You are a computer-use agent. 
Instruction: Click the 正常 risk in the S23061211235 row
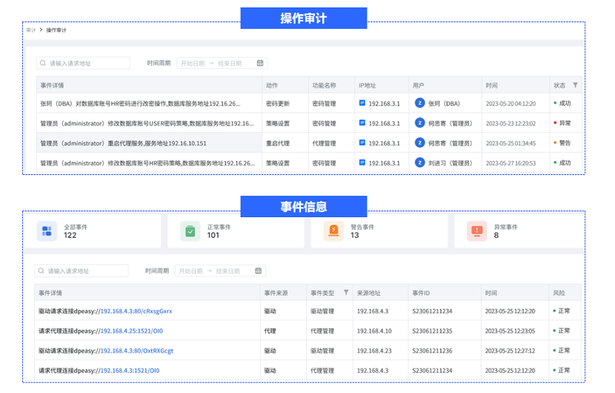562,331
